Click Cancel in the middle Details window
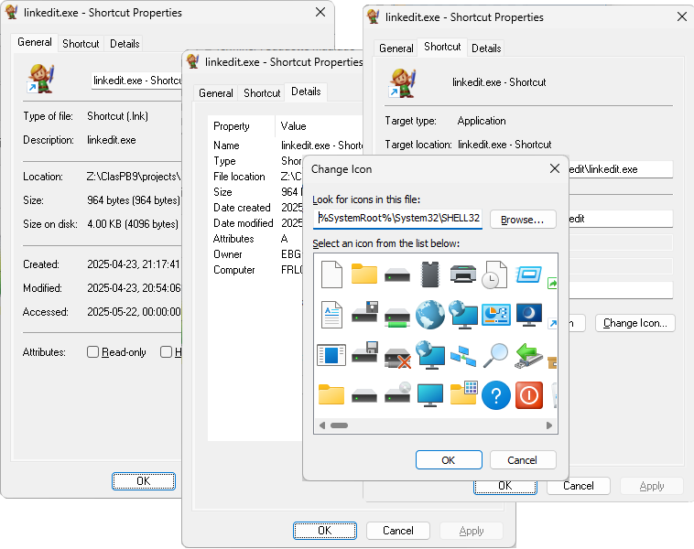694x549 pixels. 398,531
